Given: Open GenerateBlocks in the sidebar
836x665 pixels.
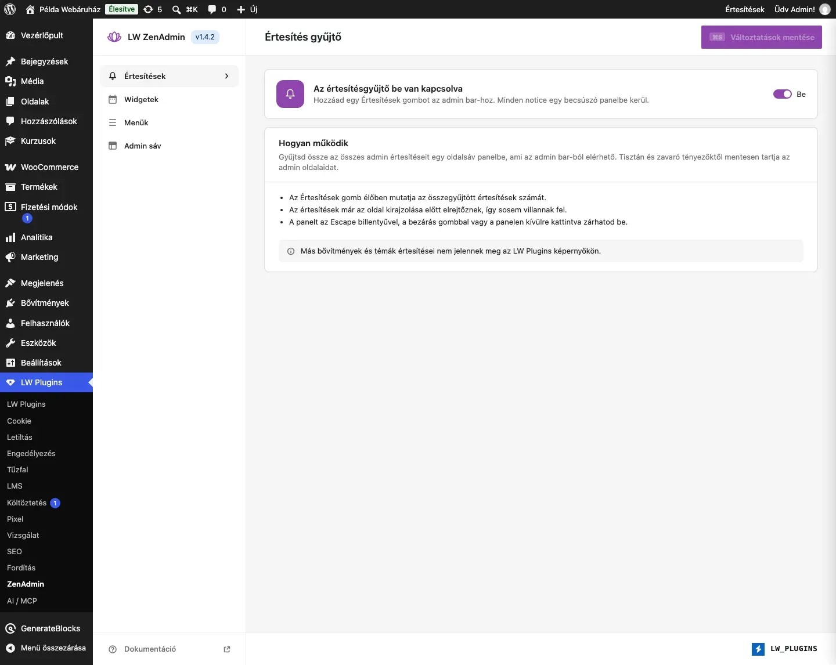Looking at the screenshot, I should pos(46,628).
